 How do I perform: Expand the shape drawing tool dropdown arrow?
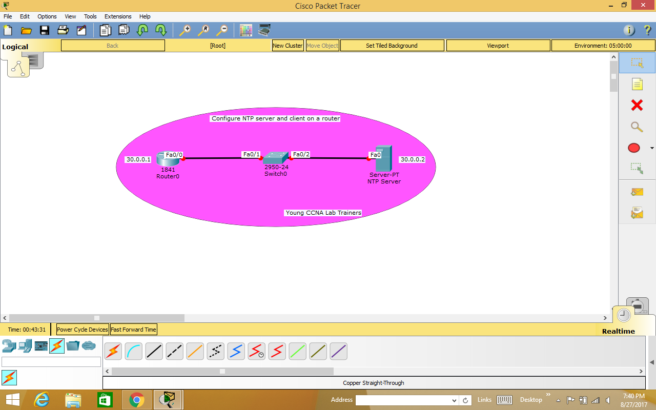651,147
